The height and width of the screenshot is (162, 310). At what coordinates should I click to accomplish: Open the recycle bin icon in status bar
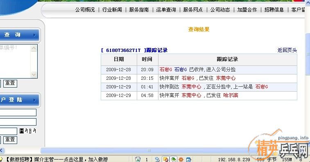click(x=138, y=159)
